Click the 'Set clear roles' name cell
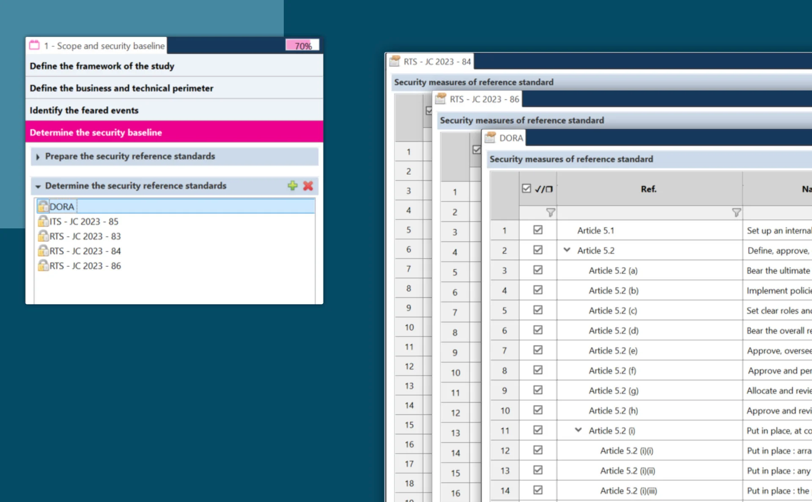 pyautogui.click(x=777, y=310)
